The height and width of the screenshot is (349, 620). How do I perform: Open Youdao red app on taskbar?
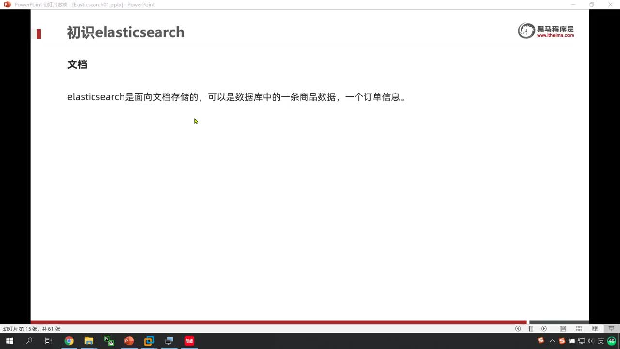[x=189, y=341]
